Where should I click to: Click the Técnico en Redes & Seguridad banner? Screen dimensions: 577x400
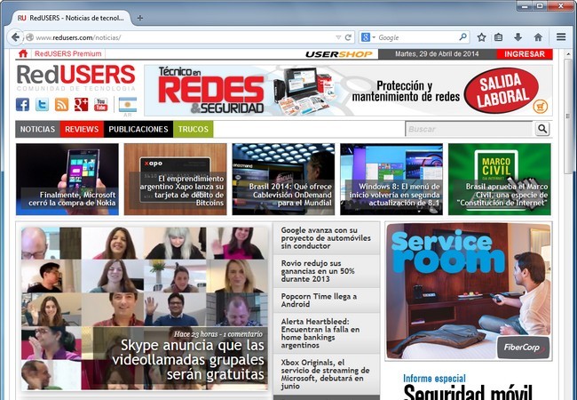[348, 91]
